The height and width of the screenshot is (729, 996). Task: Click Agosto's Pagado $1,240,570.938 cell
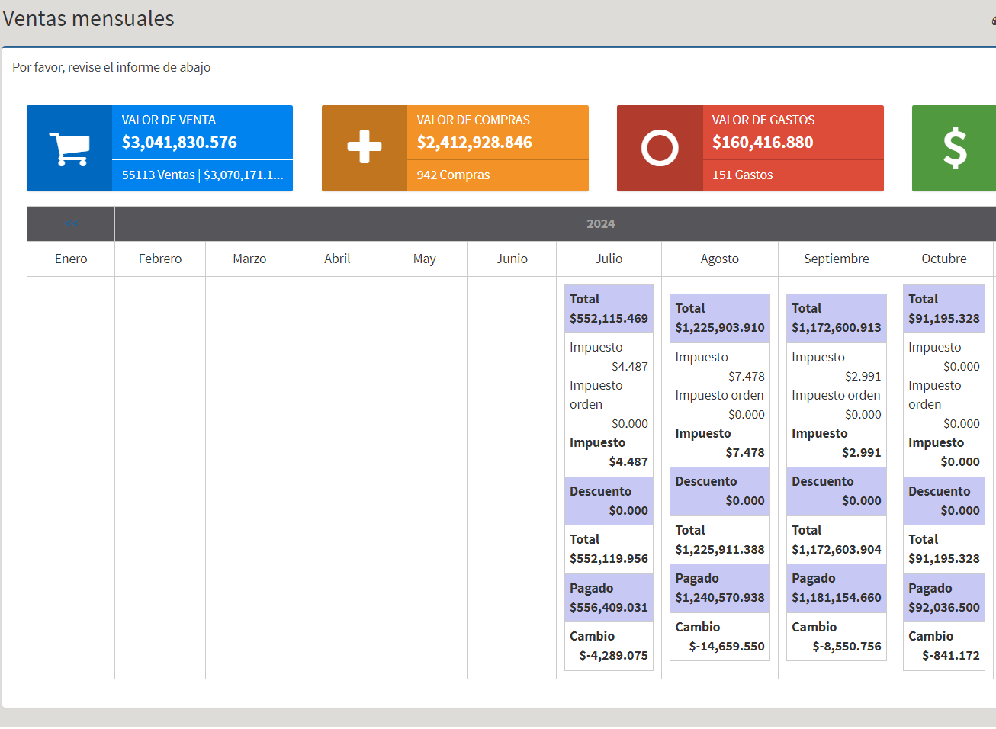(x=719, y=588)
